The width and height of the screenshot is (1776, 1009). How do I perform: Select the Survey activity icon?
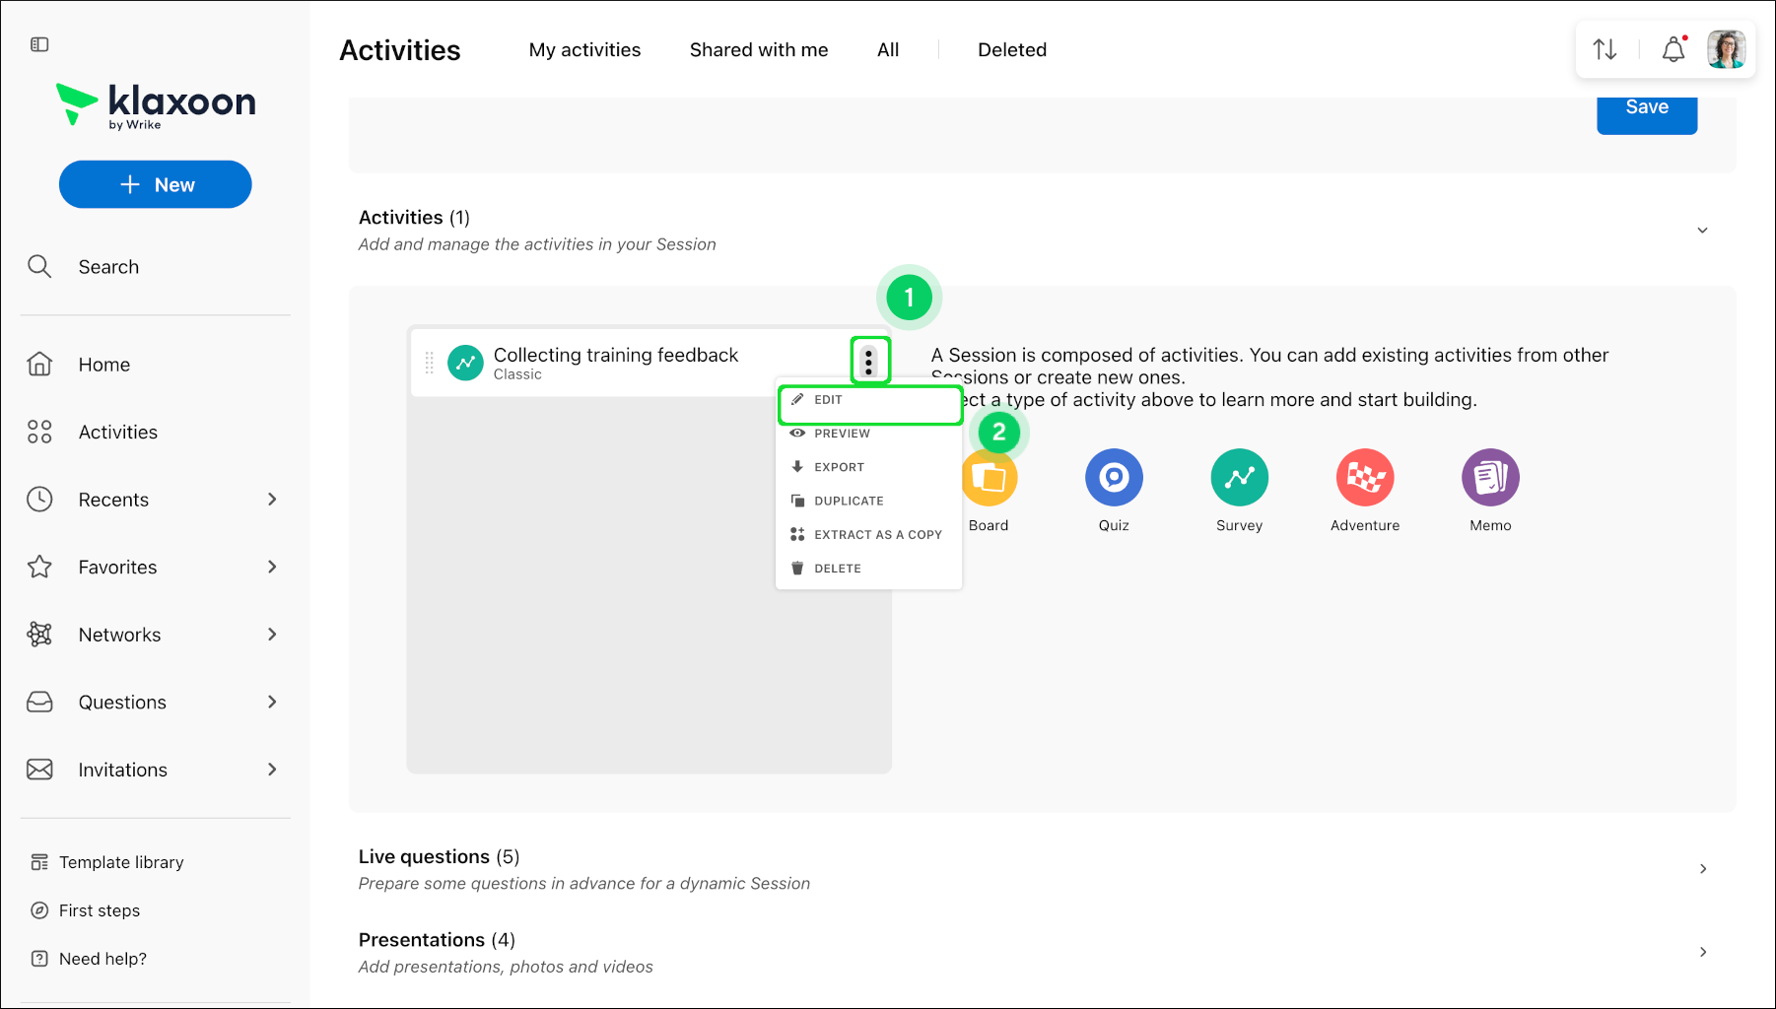1239,478
